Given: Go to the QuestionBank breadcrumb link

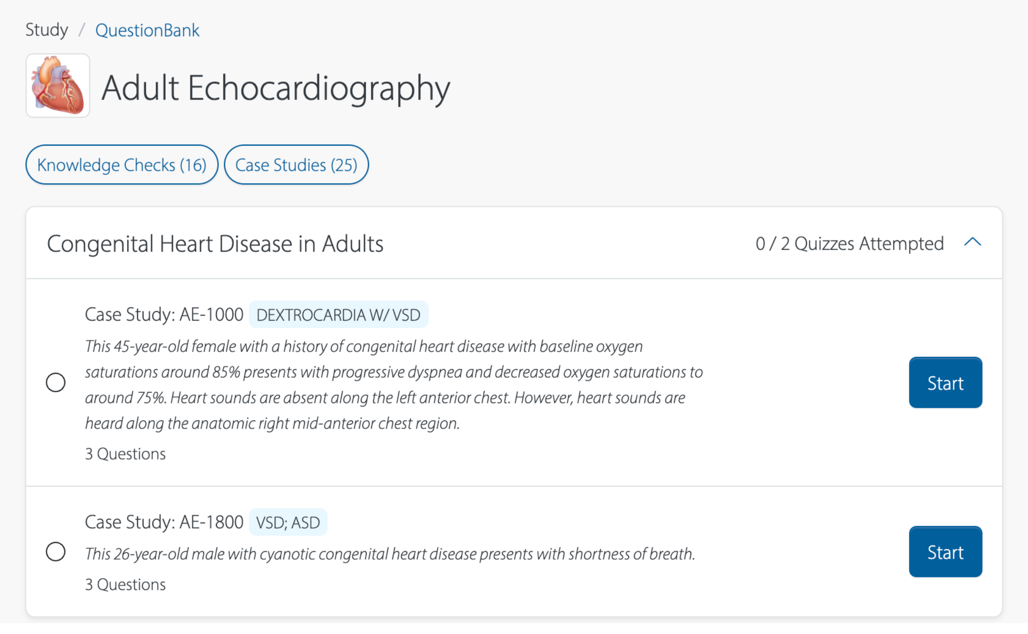Looking at the screenshot, I should coord(147,30).
